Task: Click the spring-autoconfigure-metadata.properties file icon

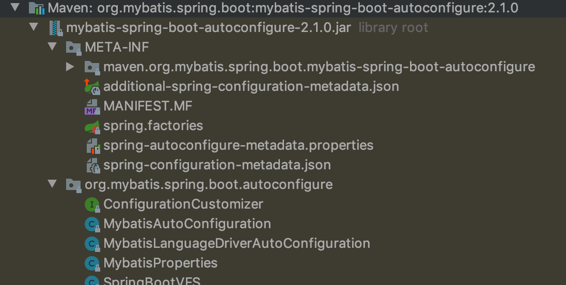Action: [x=93, y=146]
